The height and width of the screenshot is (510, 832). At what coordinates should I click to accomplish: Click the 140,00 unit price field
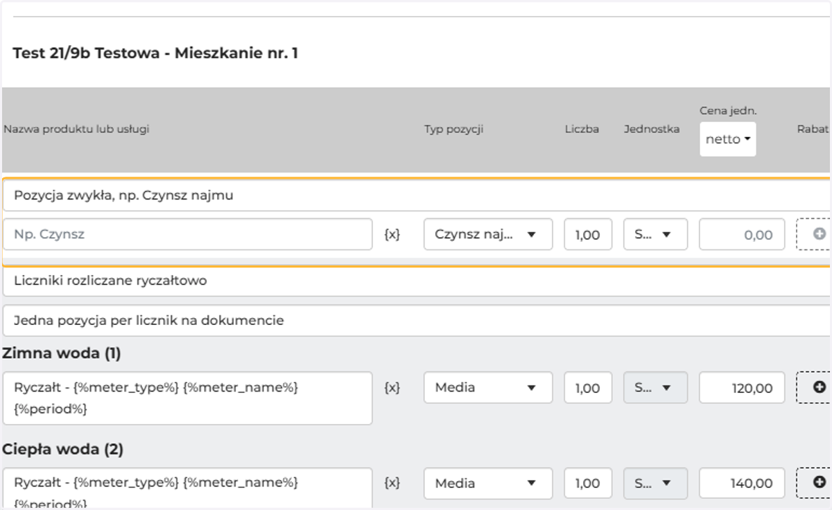coord(742,483)
